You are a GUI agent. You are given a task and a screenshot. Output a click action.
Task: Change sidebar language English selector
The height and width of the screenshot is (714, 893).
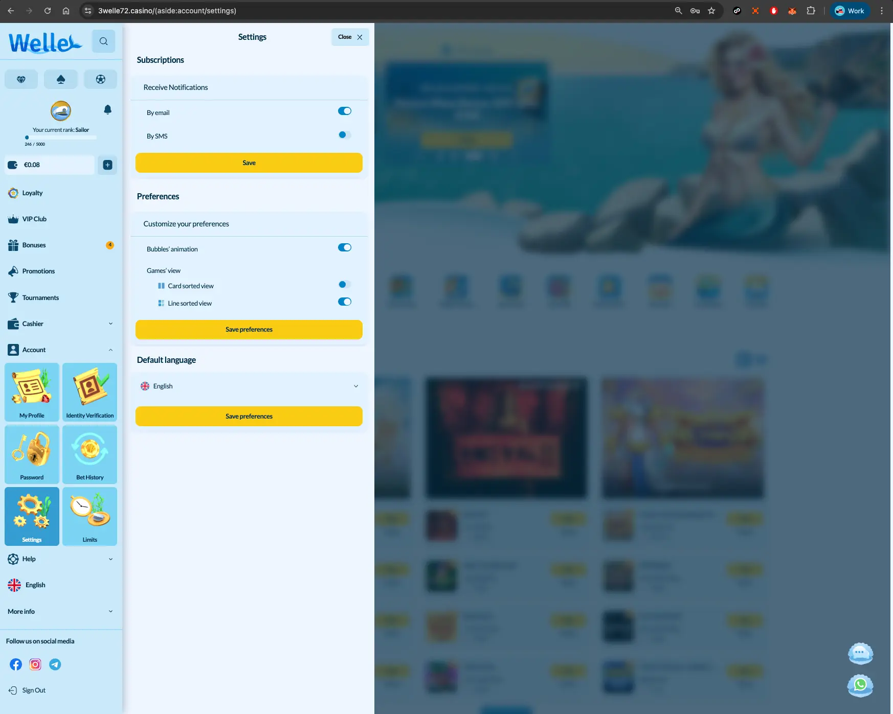coord(27,585)
